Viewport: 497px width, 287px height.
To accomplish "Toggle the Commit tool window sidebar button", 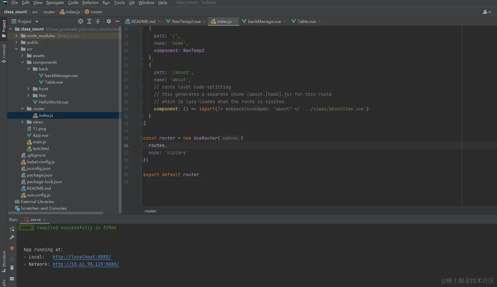I will 4,53.
